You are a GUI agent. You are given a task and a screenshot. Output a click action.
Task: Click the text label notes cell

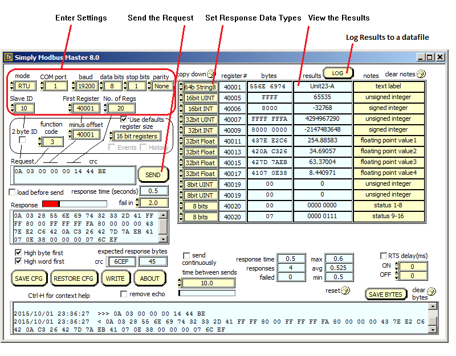(389, 87)
